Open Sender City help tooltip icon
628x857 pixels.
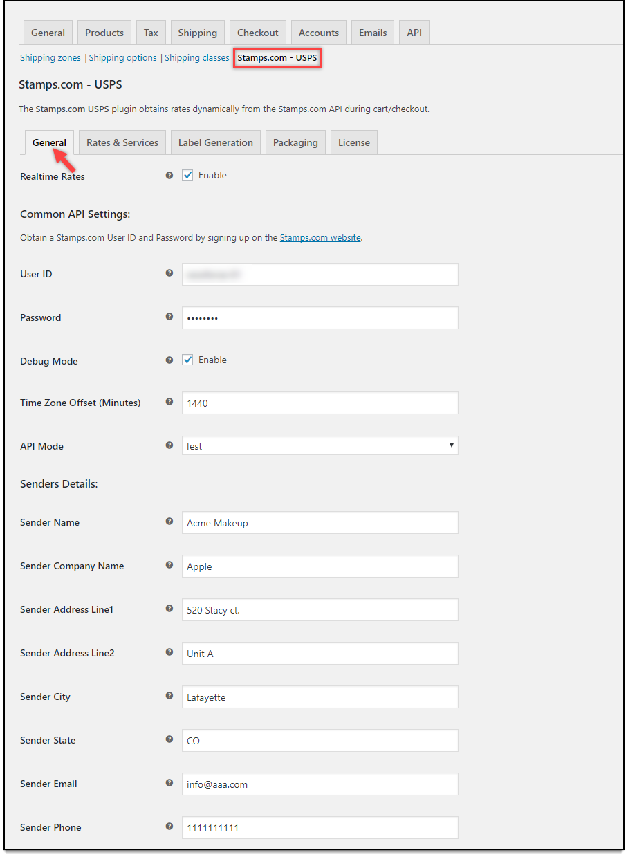tap(169, 696)
